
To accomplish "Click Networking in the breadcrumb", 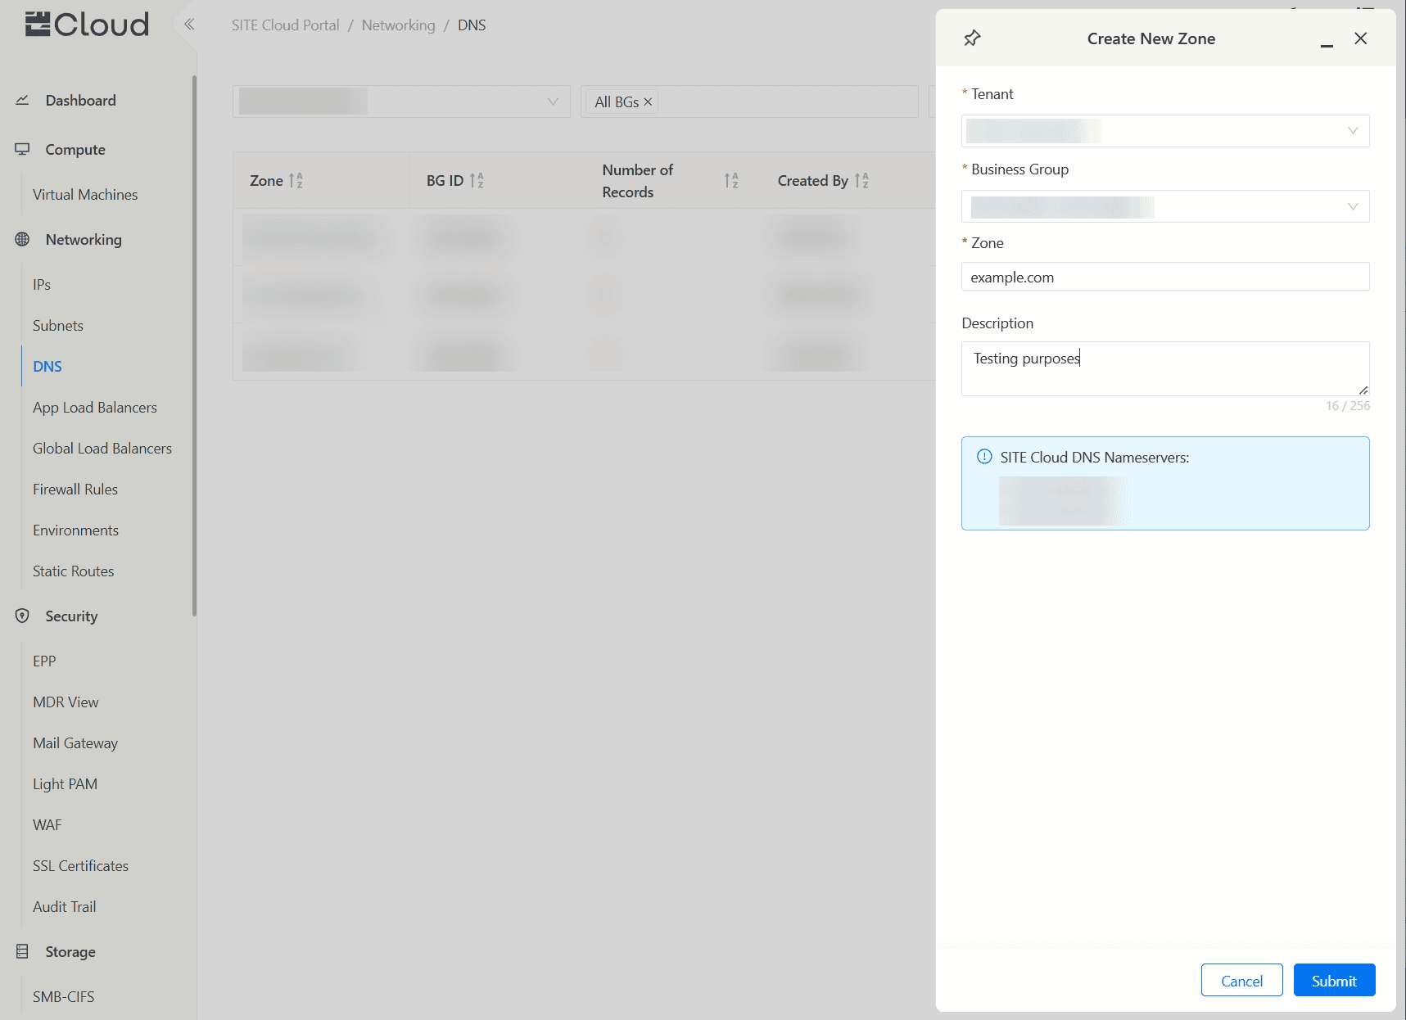I will [x=398, y=25].
